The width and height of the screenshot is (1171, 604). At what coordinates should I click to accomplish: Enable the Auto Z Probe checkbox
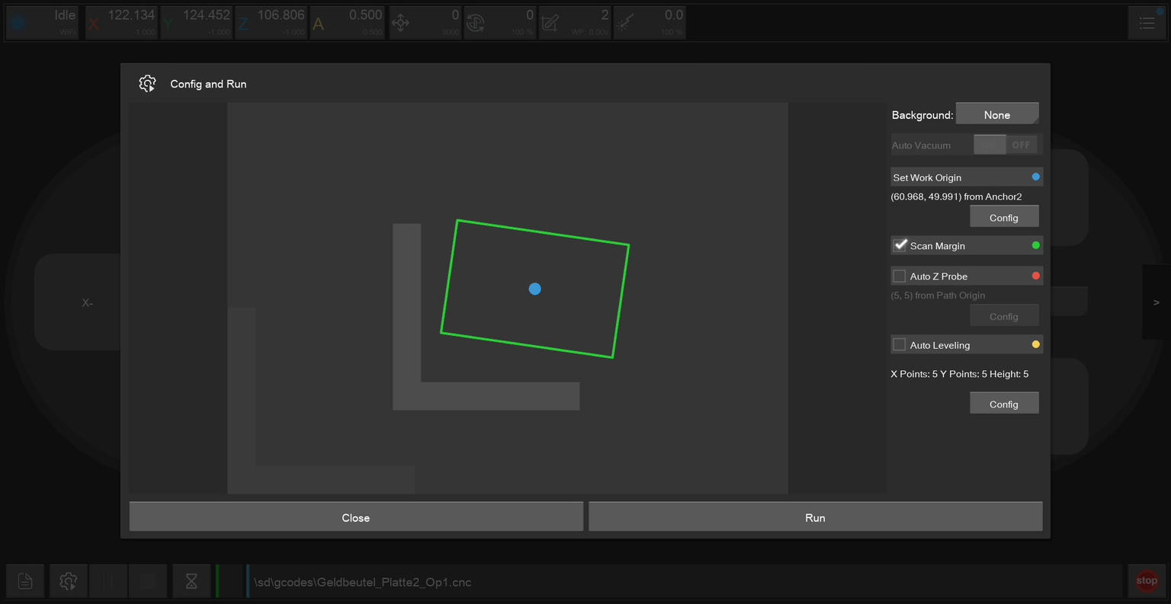click(x=900, y=276)
